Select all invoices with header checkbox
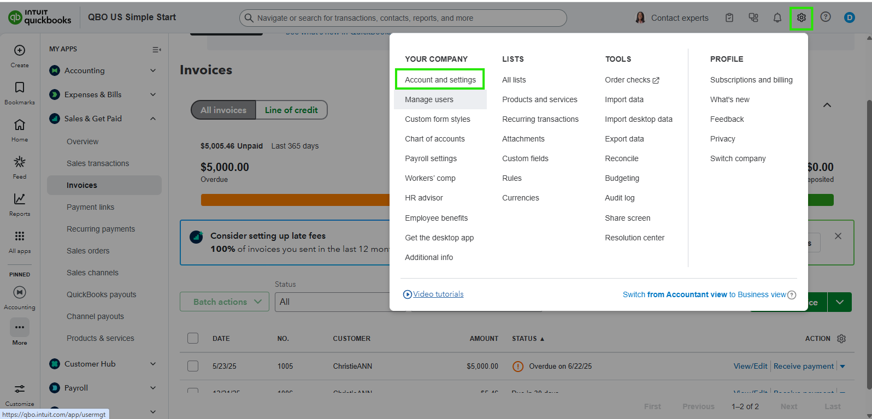872x419 pixels. pyautogui.click(x=193, y=338)
